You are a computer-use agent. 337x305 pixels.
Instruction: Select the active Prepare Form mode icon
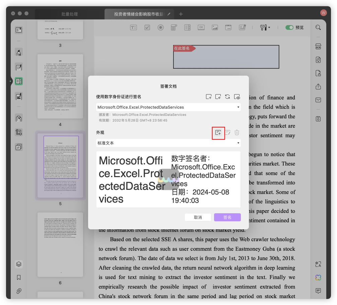point(19,81)
